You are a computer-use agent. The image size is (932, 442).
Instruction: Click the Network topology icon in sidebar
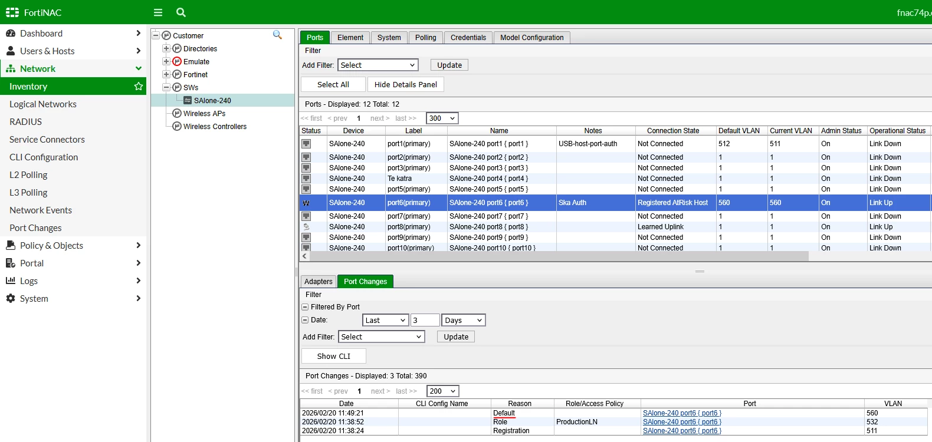click(x=11, y=69)
